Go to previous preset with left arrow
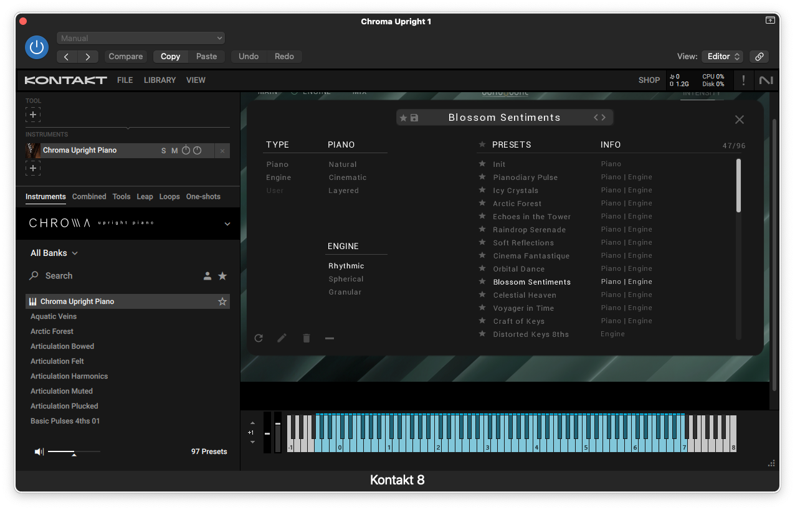The image size is (795, 510). click(67, 57)
